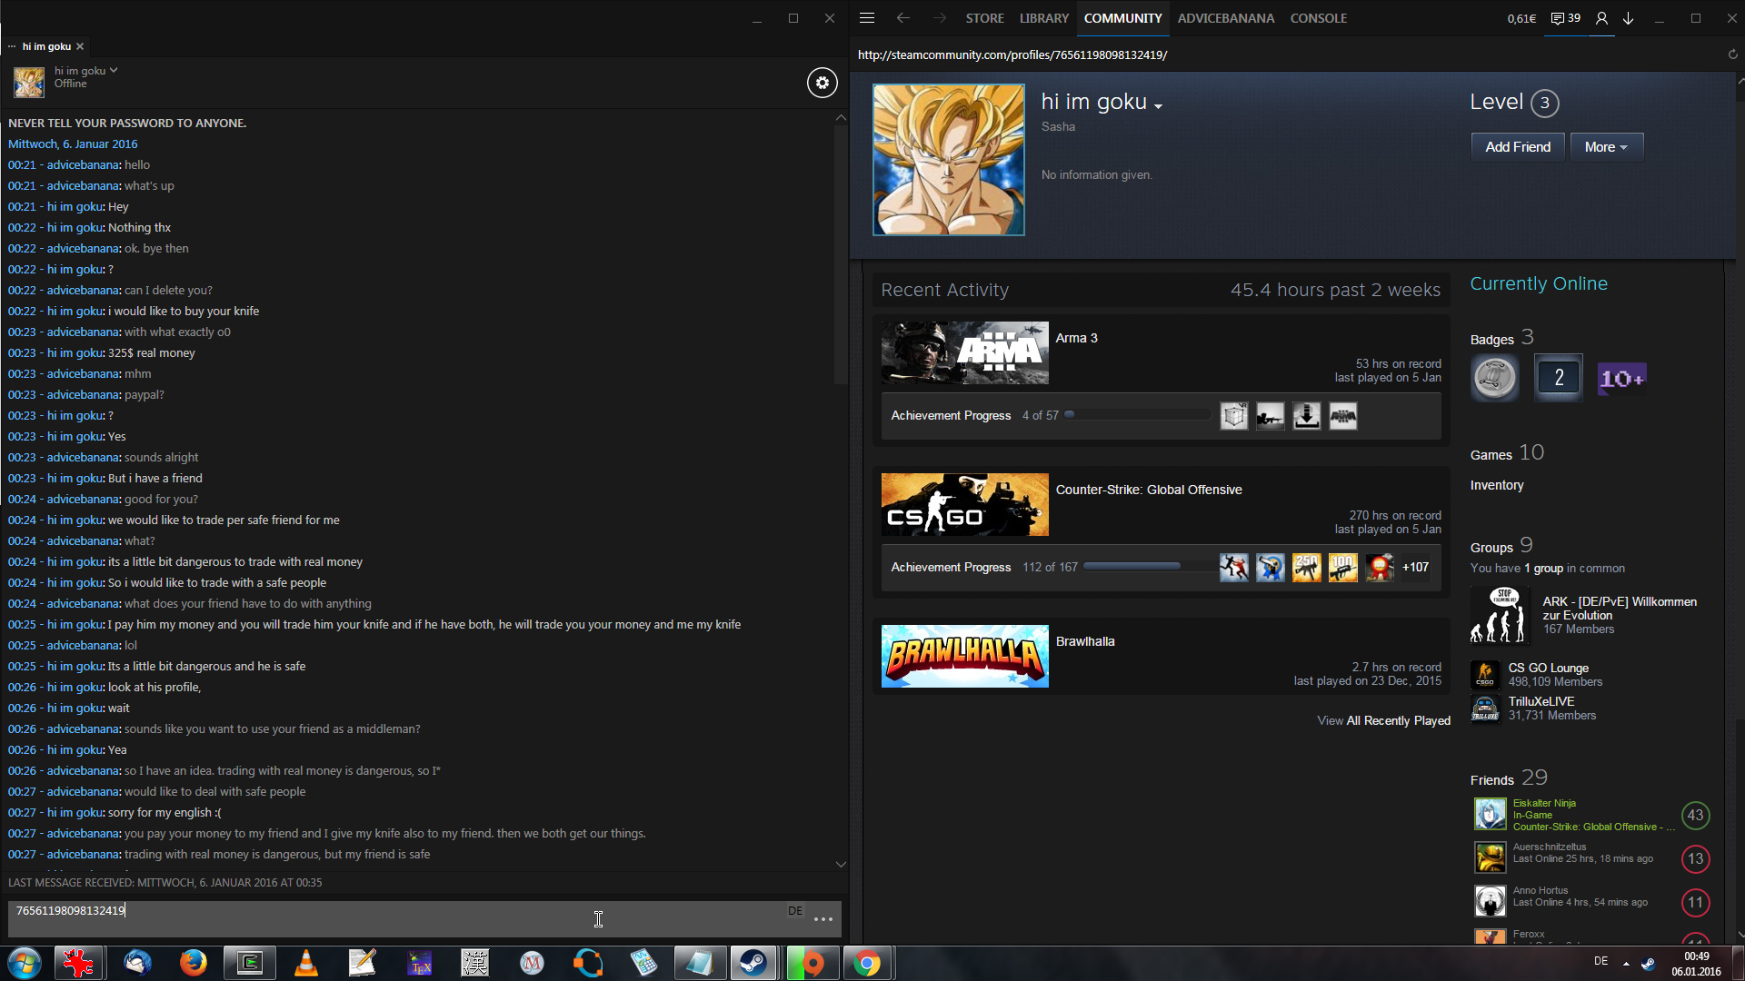Expand the hi im goku chat name dropdown
Viewport: 1745px width, 981px height.
tap(114, 70)
